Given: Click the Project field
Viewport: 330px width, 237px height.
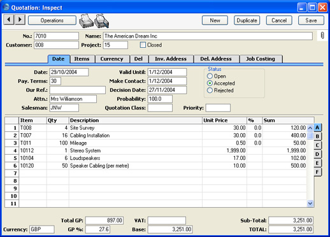Looking at the screenshot, I should [x=115, y=45].
